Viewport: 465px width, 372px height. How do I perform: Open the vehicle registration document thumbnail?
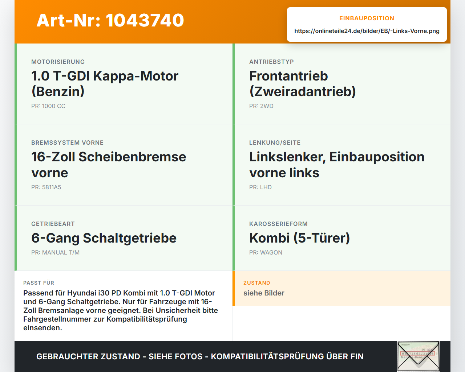[418, 356]
